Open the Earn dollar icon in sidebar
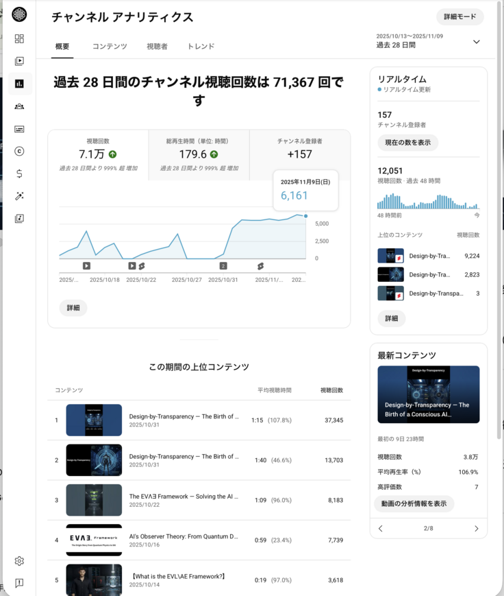The width and height of the screenshot is (504, 596). [19, 174]
